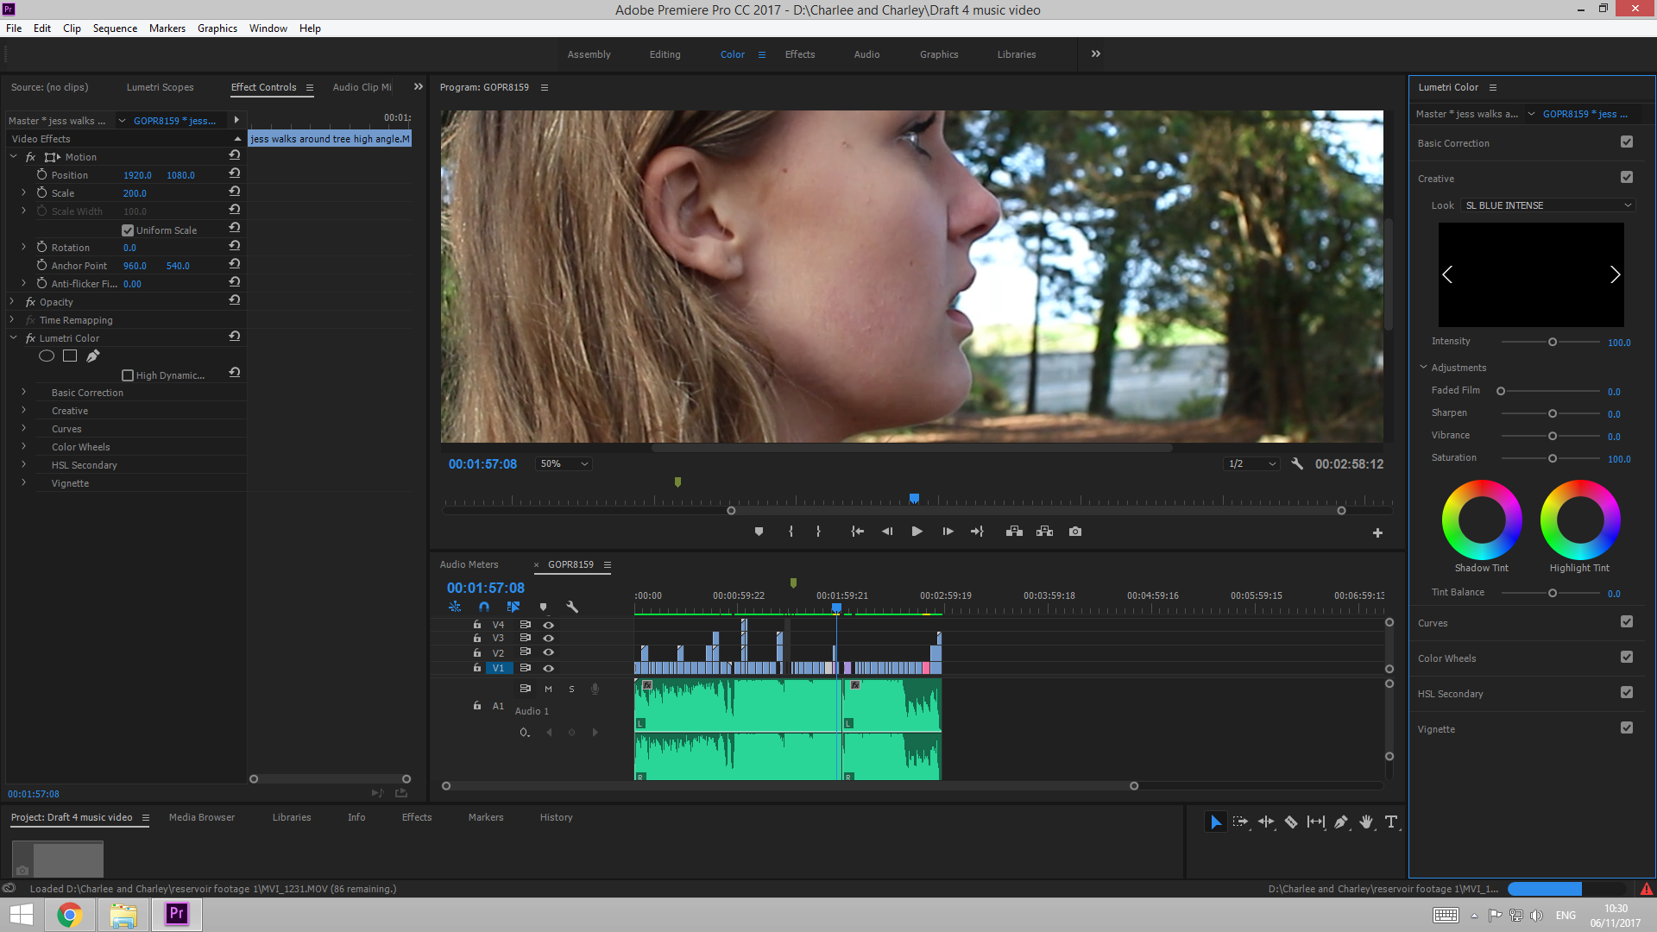Image resolution: width=1657 pixels, height=932 pixels.
Task: Toggle Uniform Scale checkbox
Action: [x=128, y=230]
